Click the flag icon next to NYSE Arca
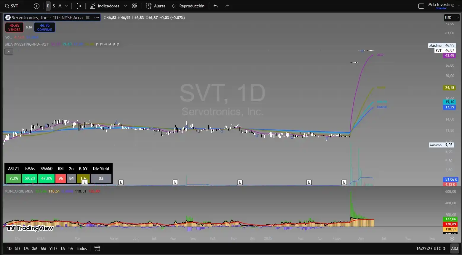This screenshot has height=255, width=462. coord(88,17)
